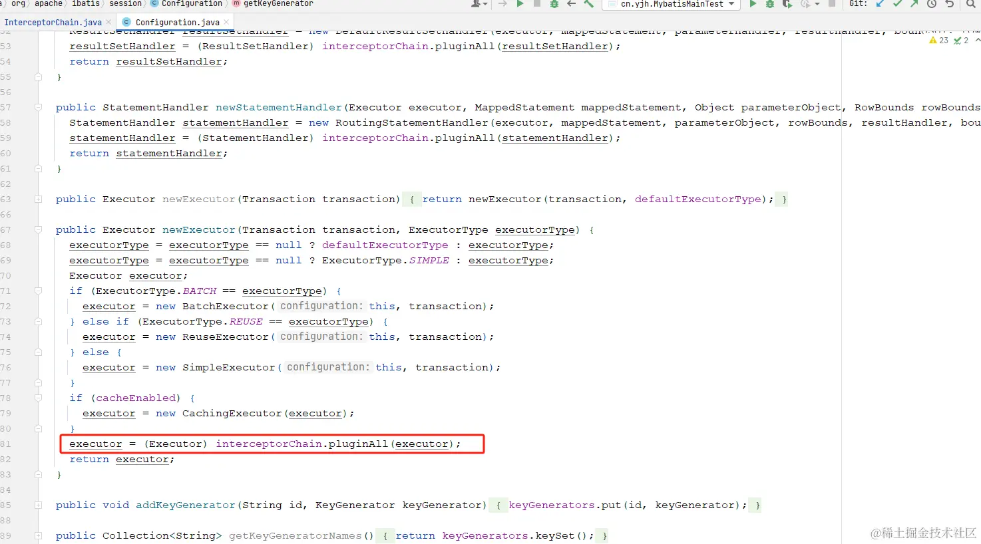Open Search Everywhere magnifier icon
981x544 pixels.
(x=971, y=4)
